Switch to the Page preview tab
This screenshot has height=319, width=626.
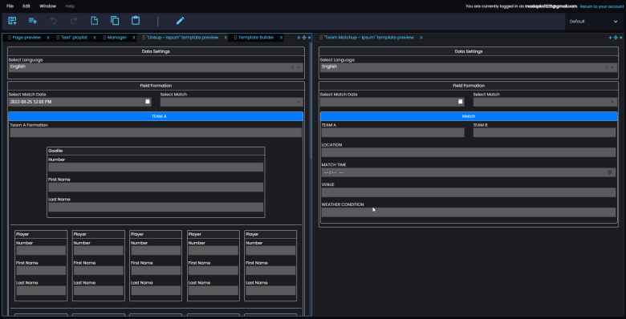[26, 38]
